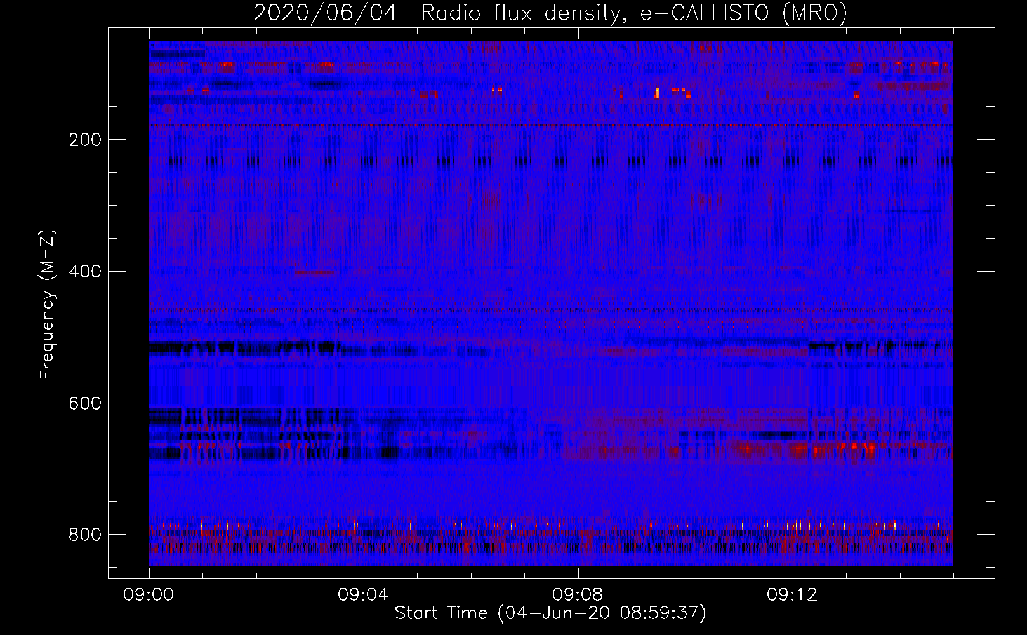Click the 'Start Time (04-Jun-20 08:59:37)' label
This screenshot has width=1027, height=635.
[x=550, y=613]
